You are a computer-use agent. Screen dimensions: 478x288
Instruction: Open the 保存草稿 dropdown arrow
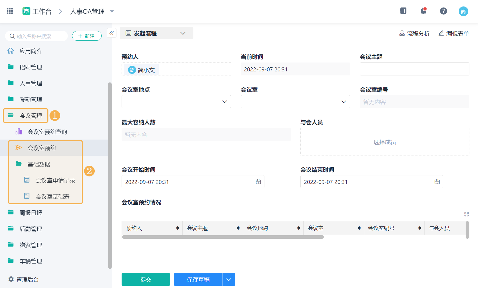click(x=229, y=279)
